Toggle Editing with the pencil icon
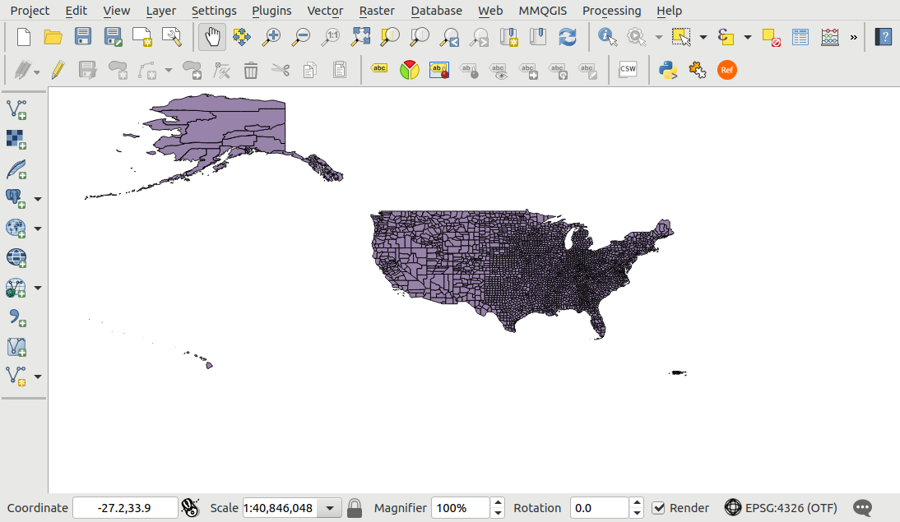Screen dimensions: 900x522 (x=57, y=70)
